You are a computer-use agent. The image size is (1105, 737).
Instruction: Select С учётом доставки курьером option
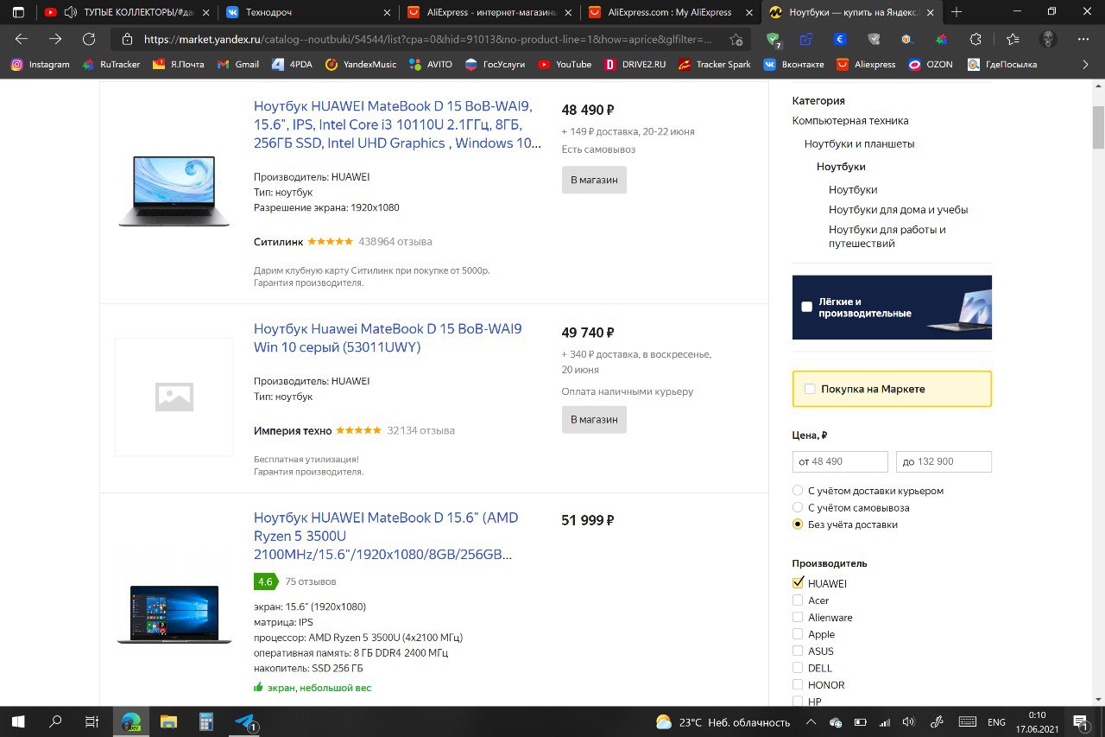click(798, 491)
